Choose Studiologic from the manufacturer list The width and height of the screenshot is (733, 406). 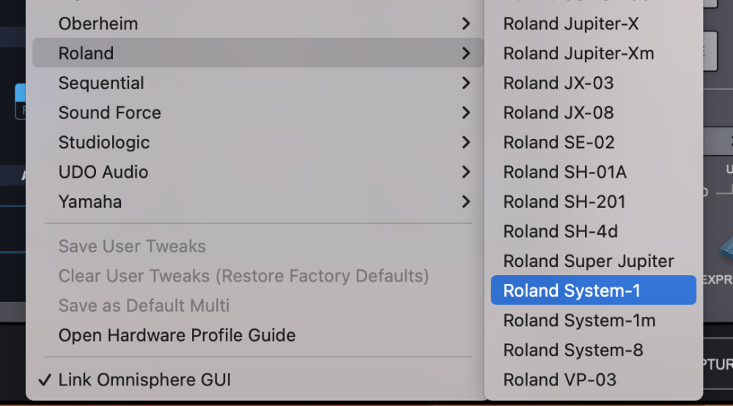pyautogui.click(x=104, y=143)
